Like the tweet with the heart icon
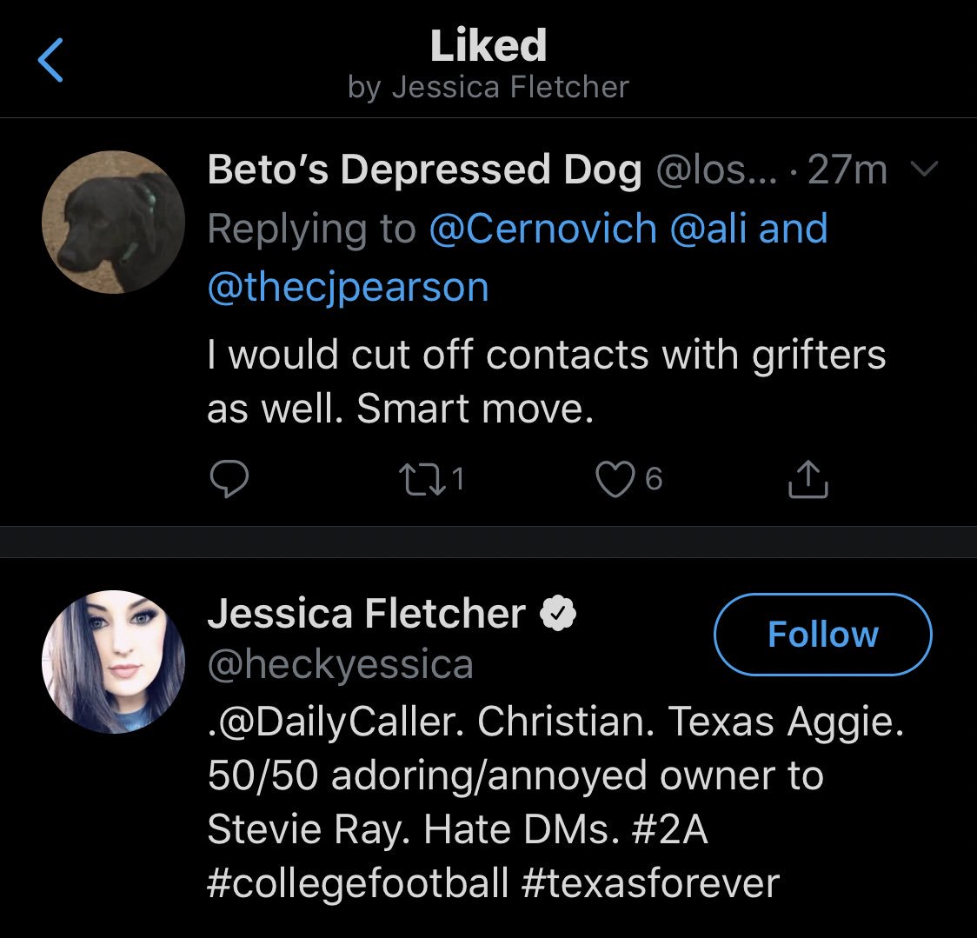The image size is (977, 938). 615,479
